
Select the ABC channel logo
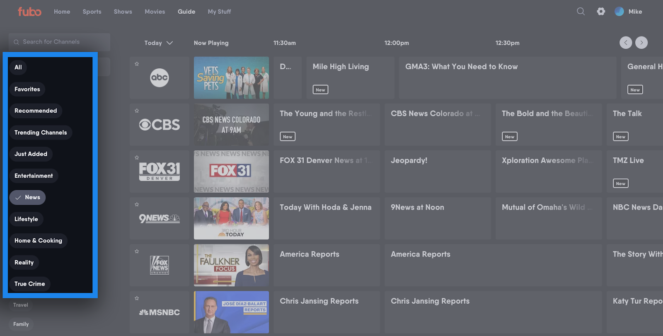160,78
